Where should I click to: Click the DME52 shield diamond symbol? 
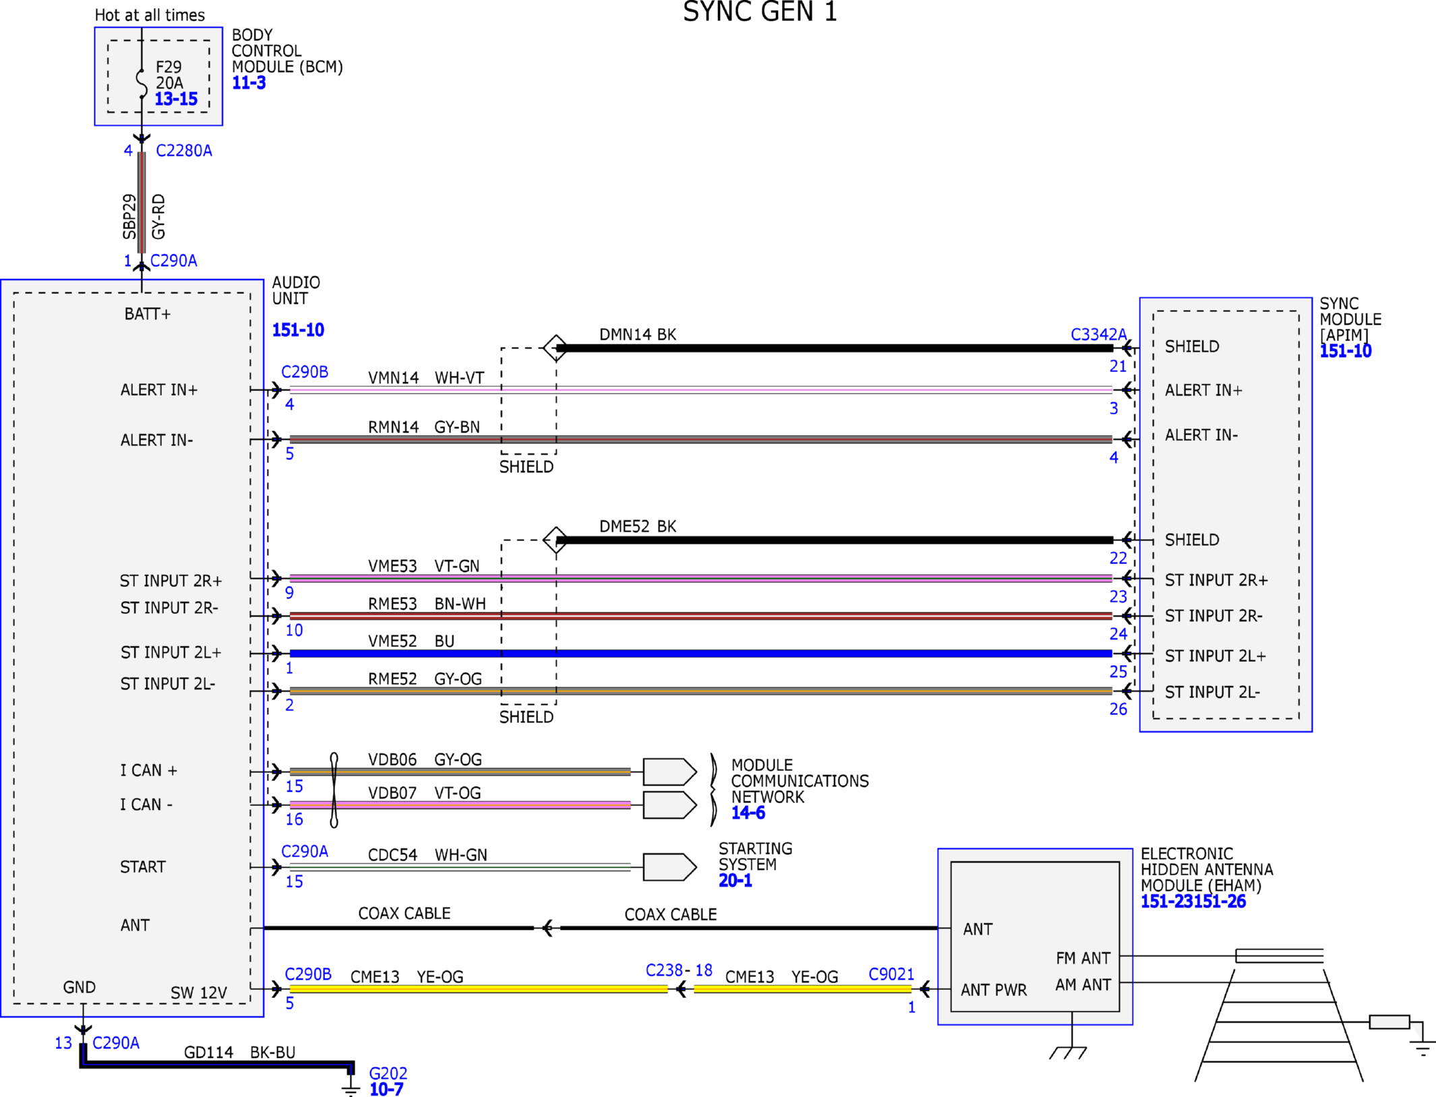pos(555,540)
